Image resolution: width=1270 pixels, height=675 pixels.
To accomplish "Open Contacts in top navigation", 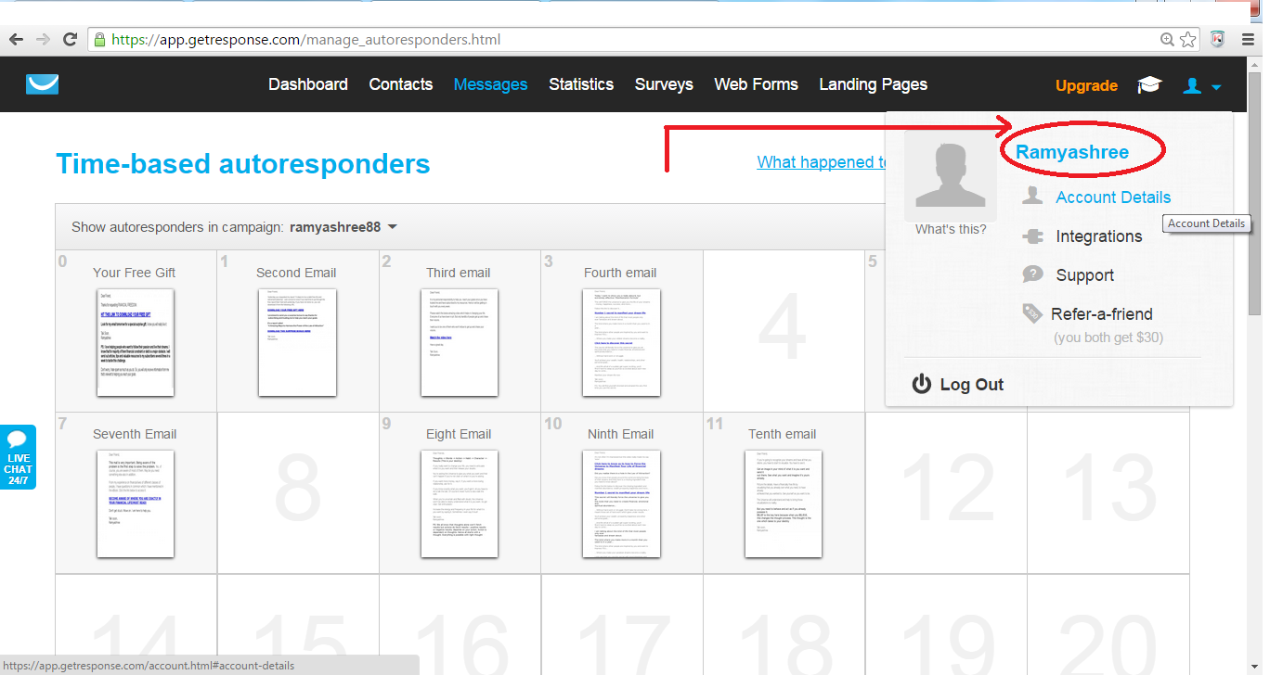I will click(401, 84).
